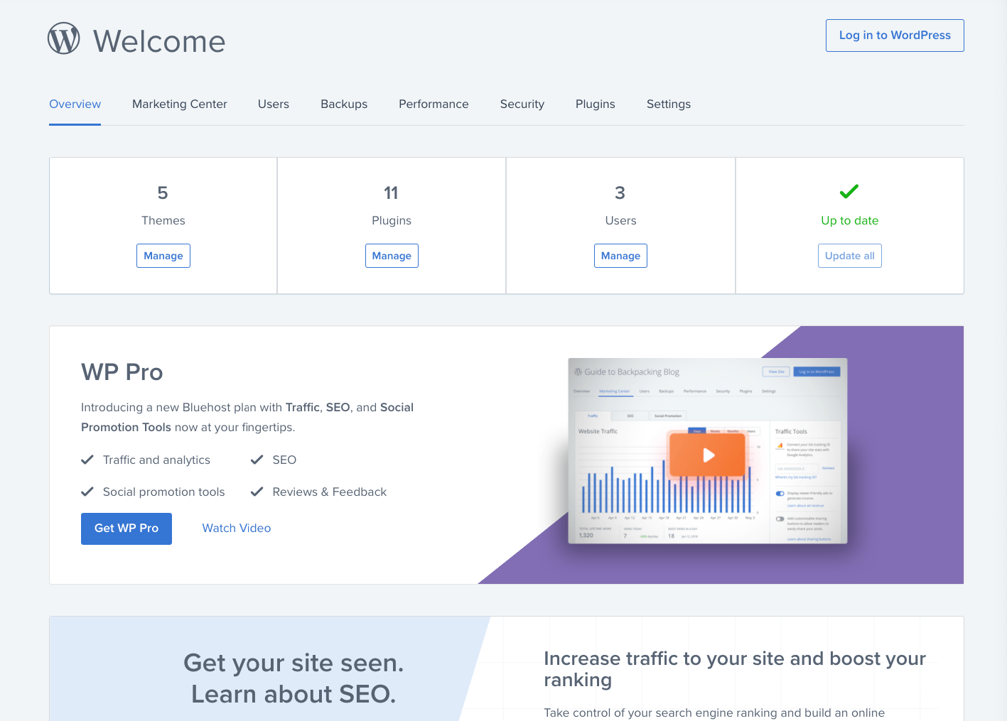Open the Overview tab
The image size is (1007, 721).
(75, 104)
